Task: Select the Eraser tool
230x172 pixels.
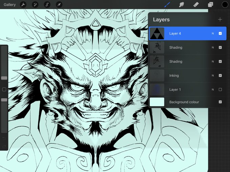Action: (196, 4)
